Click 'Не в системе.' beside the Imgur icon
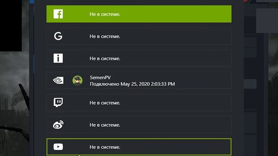This screenshot has height=156, width=278. (x=105, y=58)
